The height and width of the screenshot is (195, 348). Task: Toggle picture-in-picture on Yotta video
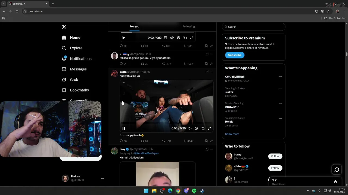tap(203, 128)
